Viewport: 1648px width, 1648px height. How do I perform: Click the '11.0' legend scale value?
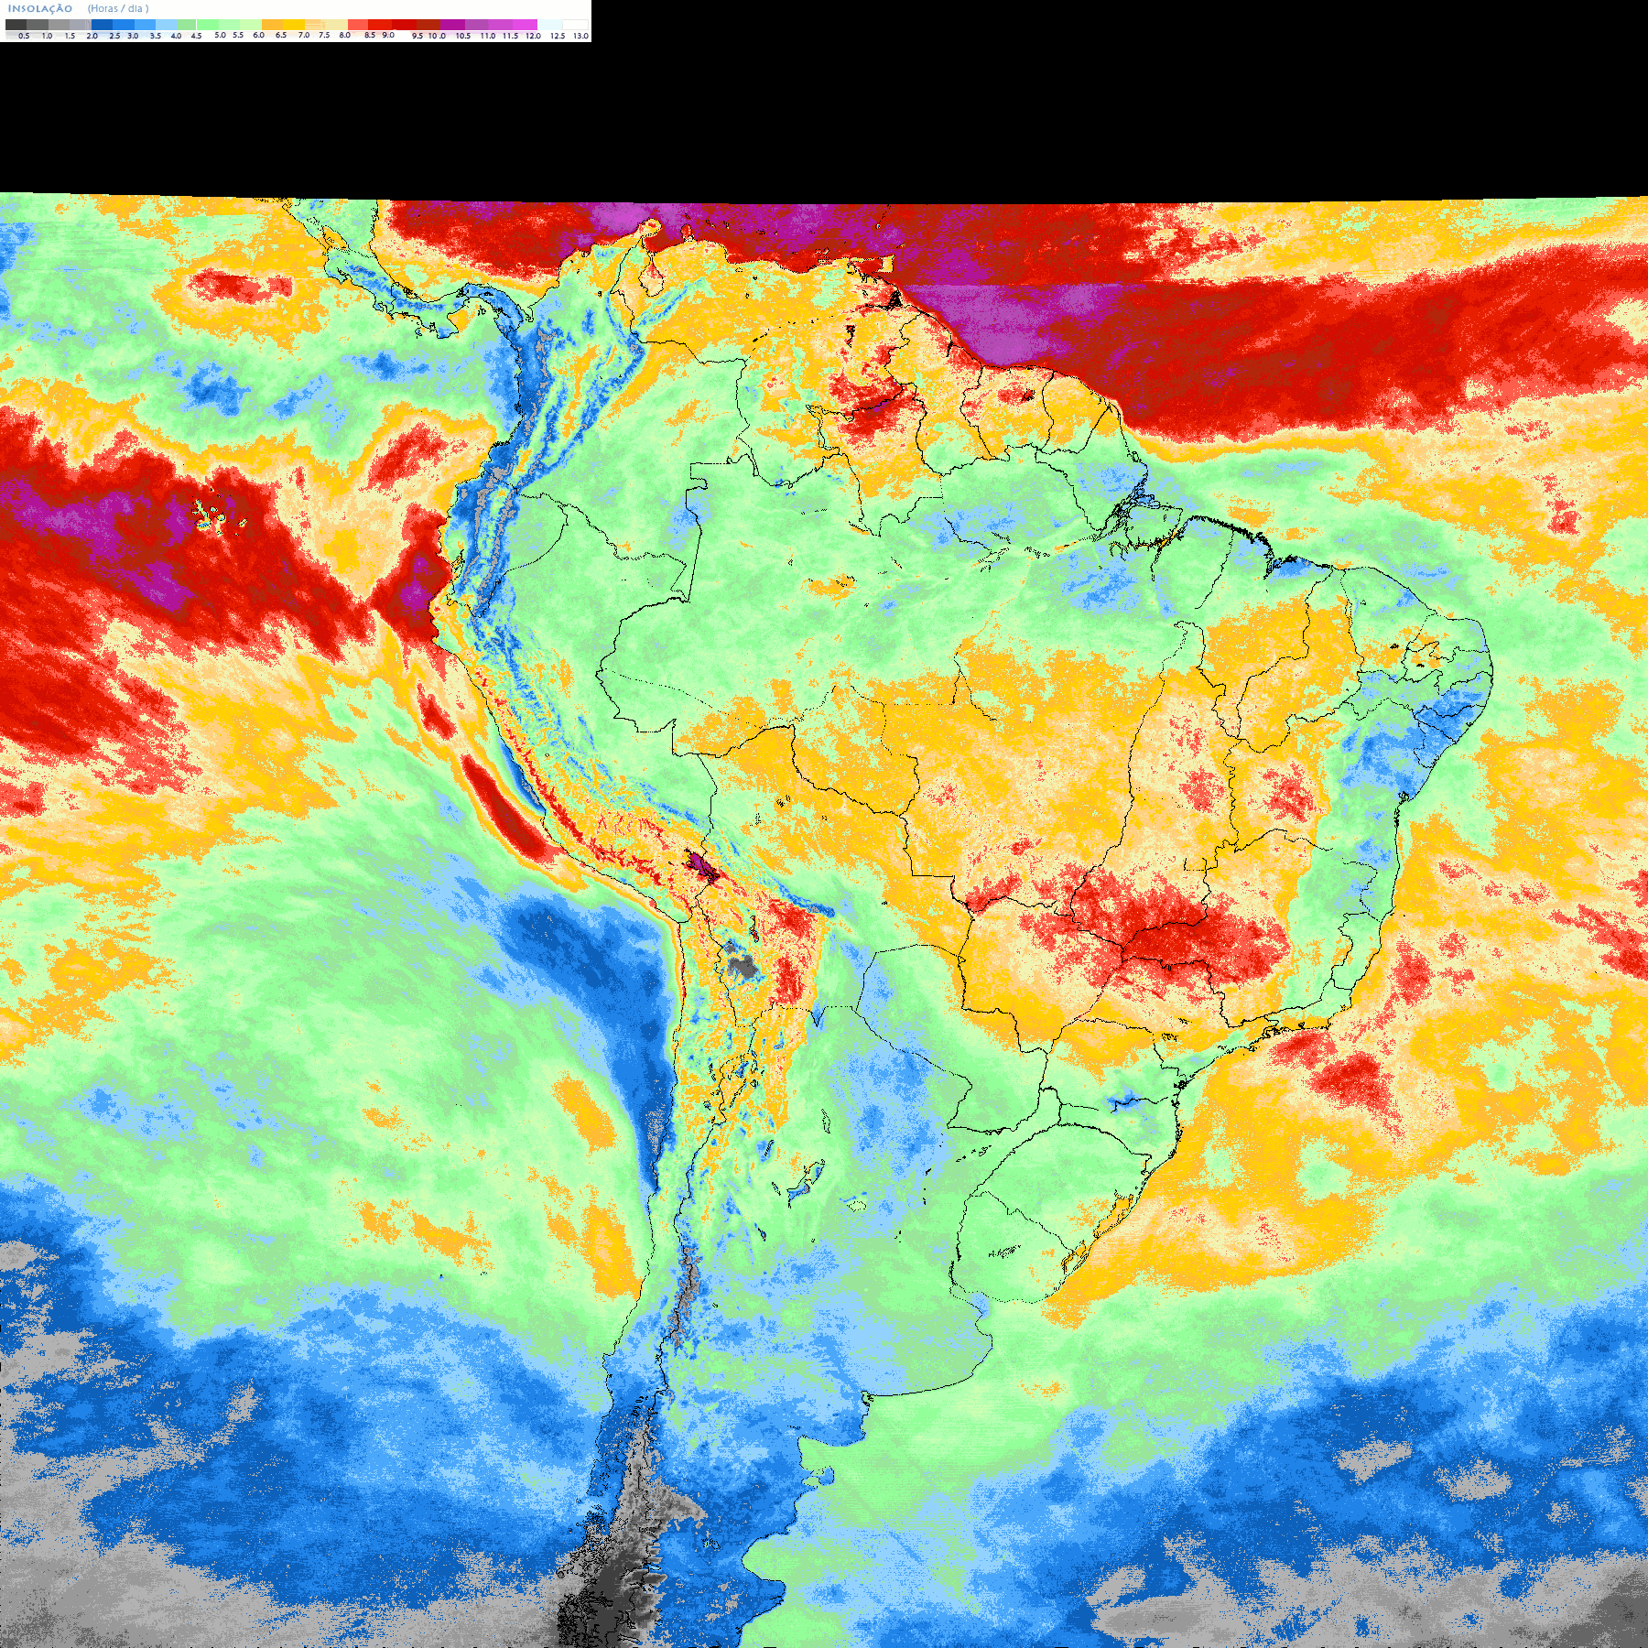[x=488, y=36]
